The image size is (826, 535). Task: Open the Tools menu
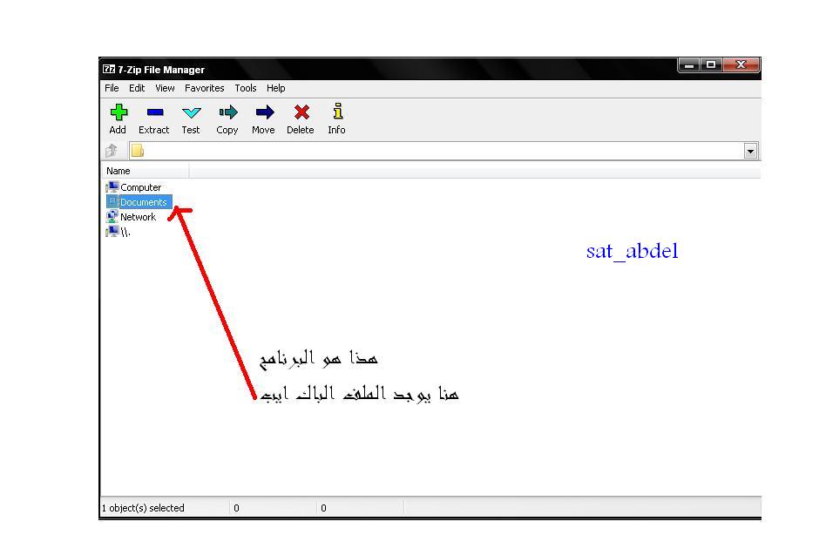246,88
